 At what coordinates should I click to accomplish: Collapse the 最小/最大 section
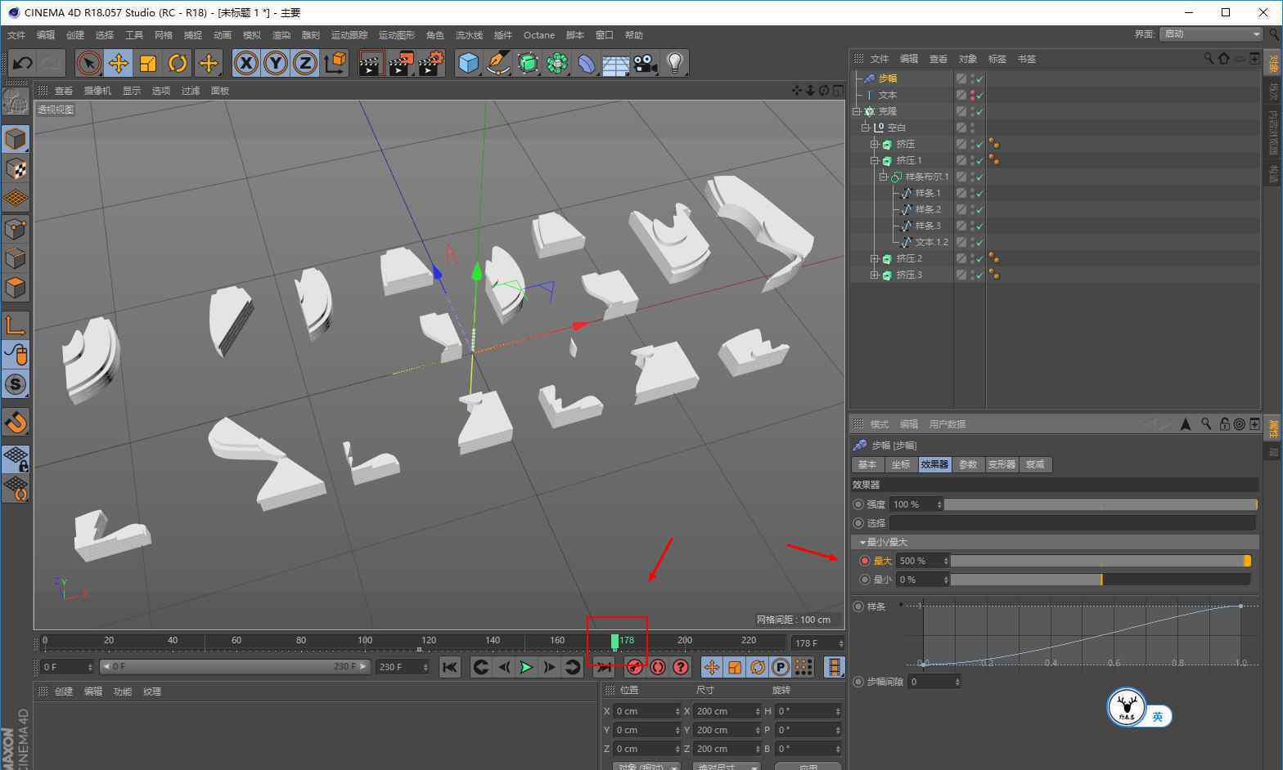[862, 543]
